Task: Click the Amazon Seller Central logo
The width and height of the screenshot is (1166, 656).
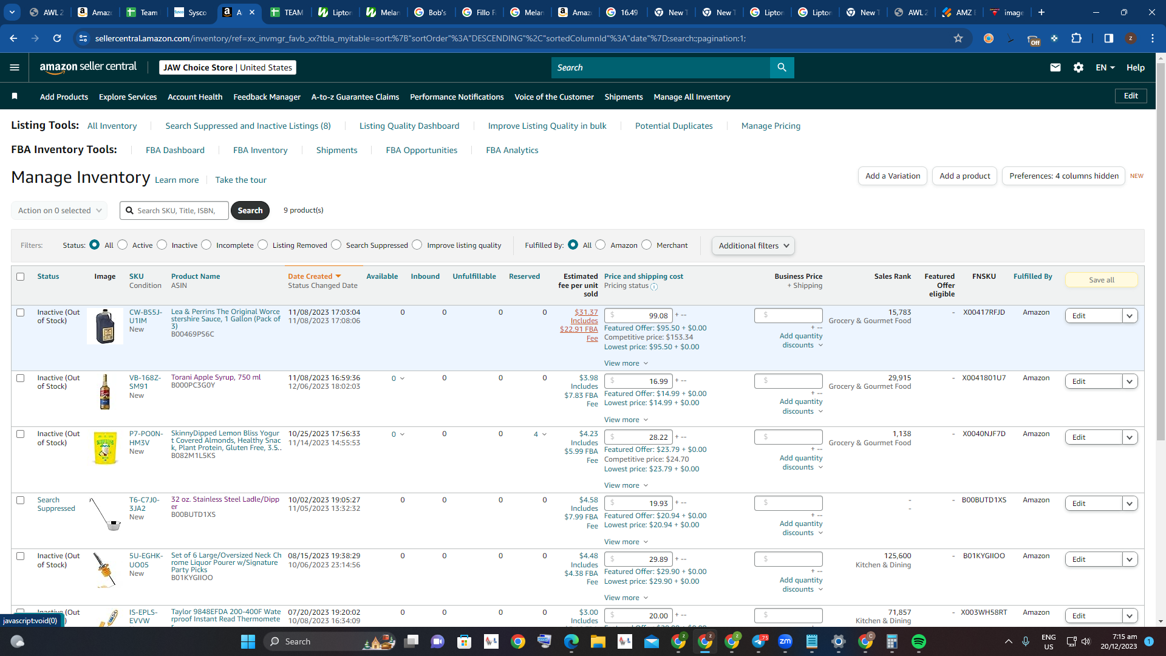Action: pyautogui.click(x=88, y=67)
